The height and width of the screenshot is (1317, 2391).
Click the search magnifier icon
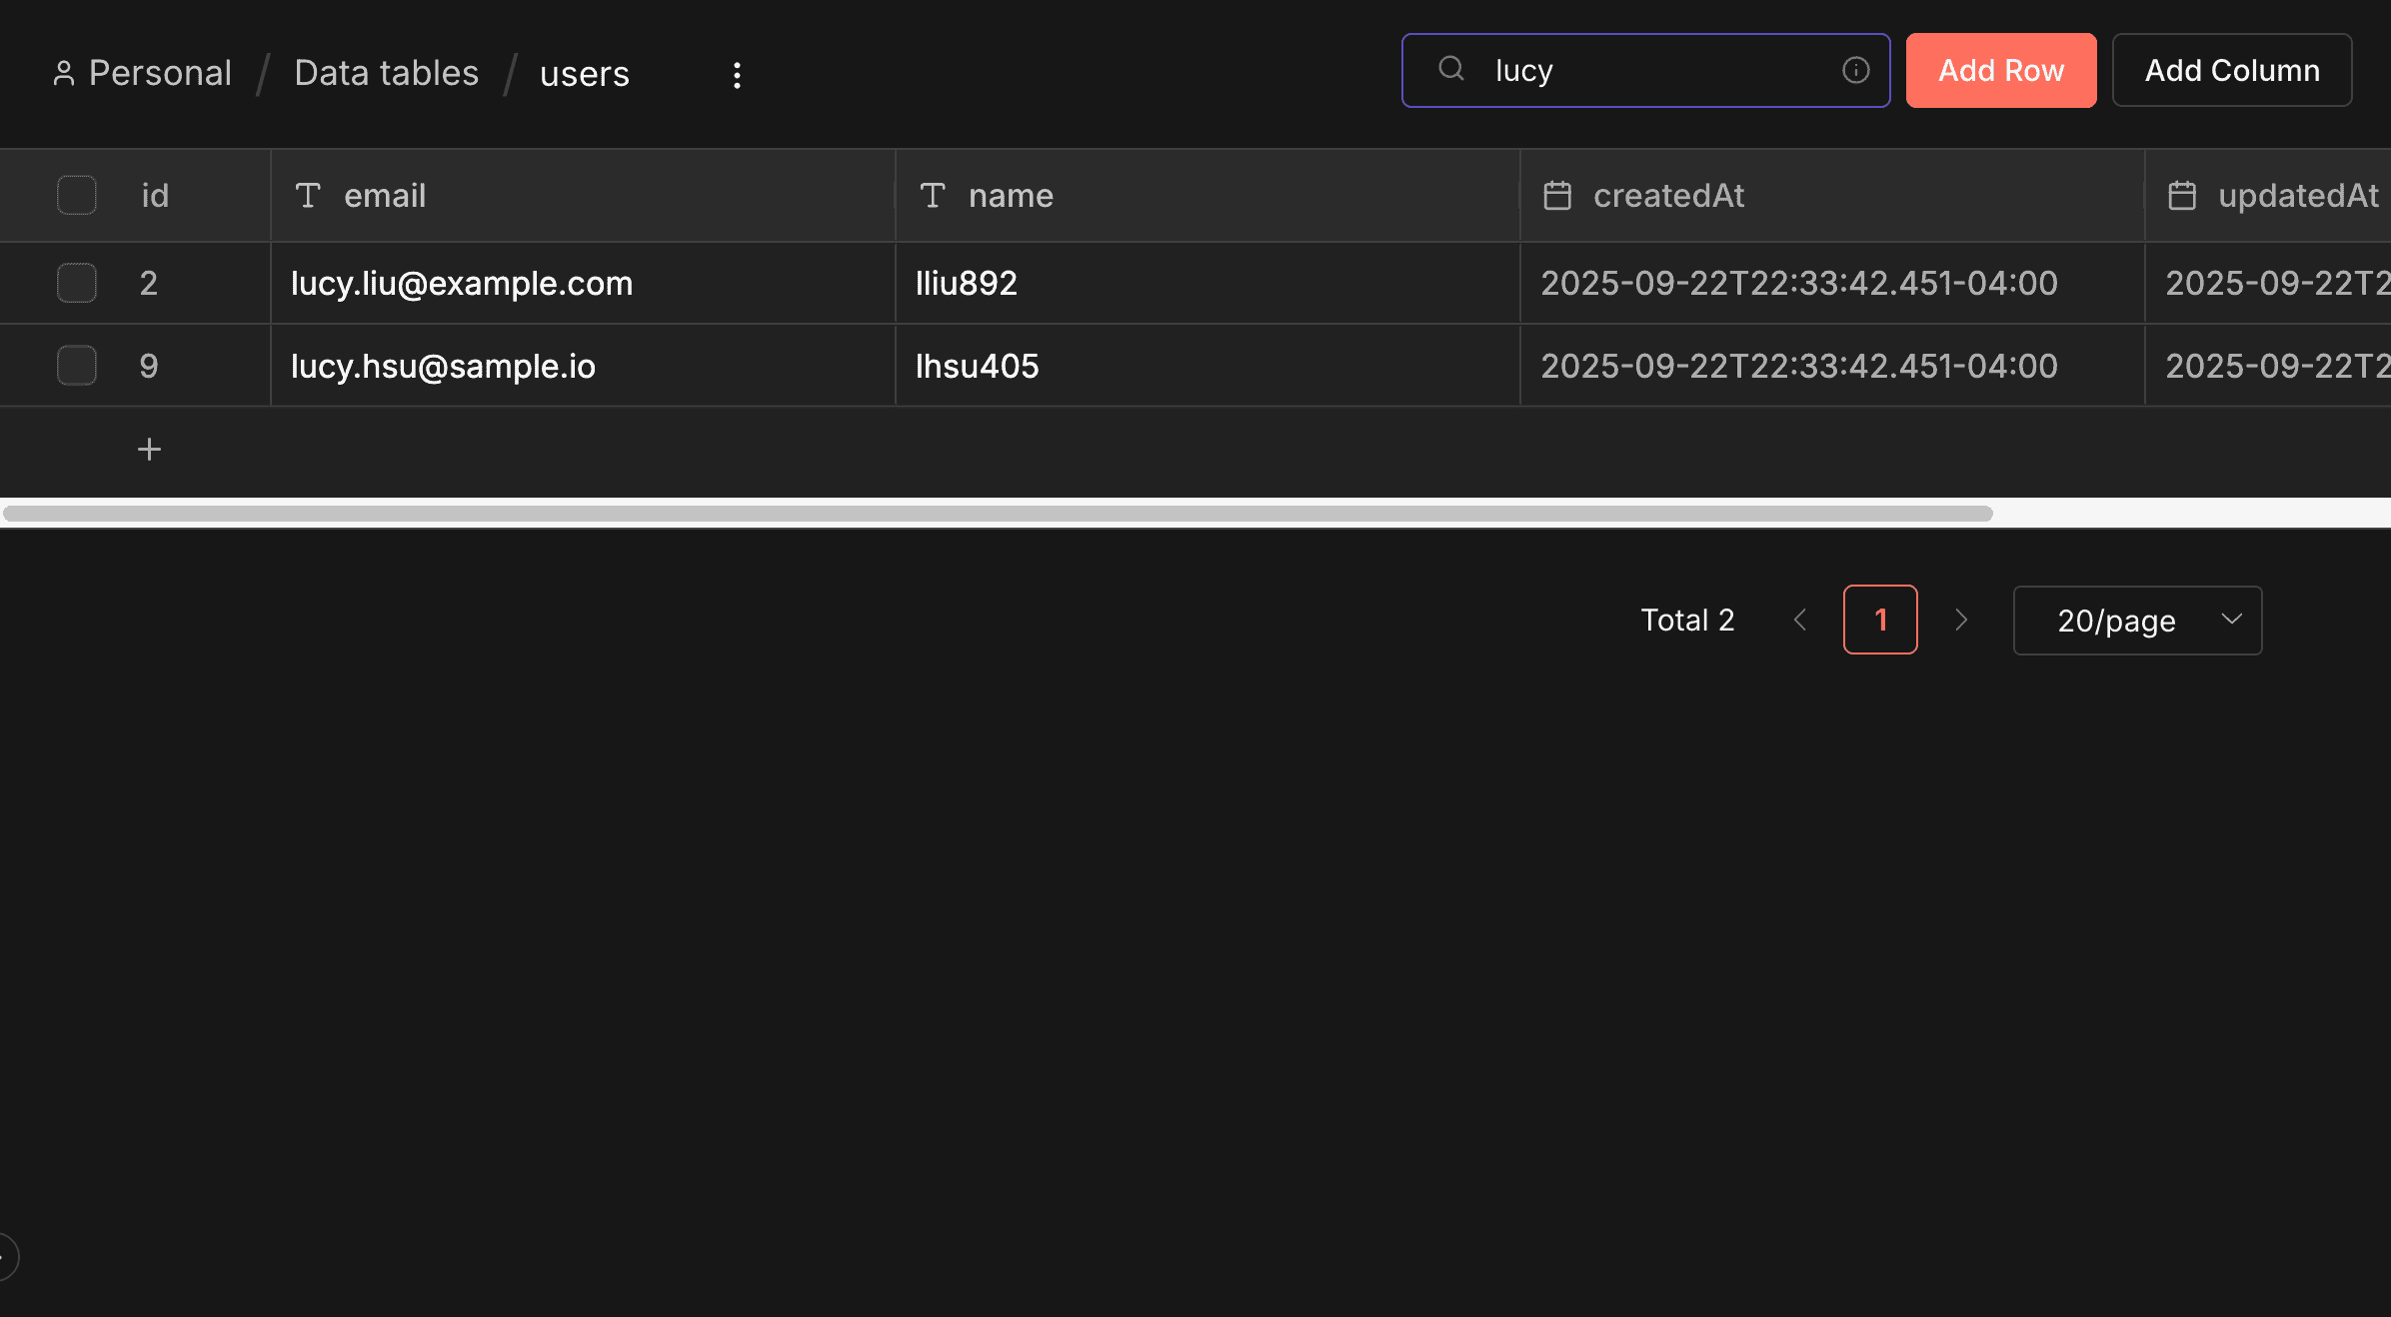coord(1450,69)
